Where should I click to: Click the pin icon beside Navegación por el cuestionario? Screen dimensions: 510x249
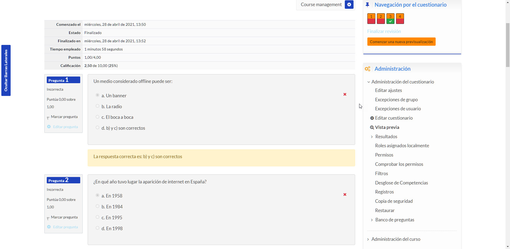pos(367,5)
